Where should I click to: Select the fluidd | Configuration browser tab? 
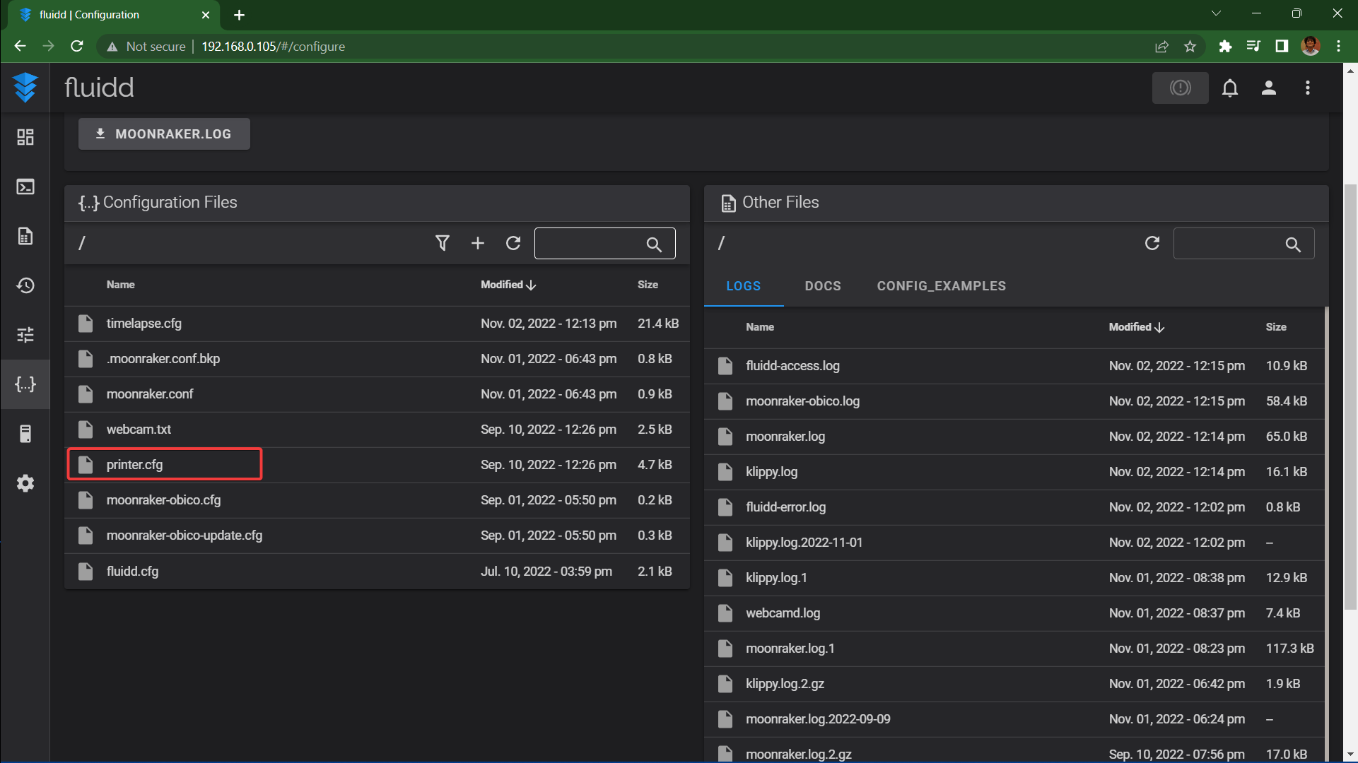113,15
